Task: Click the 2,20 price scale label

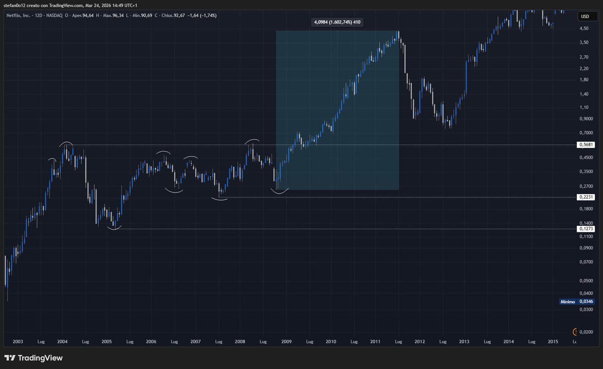Action: pos(584,68)
